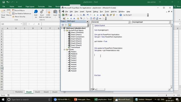This screenshot has height=102, width=181.
Task: Toggle Design Mode on Standard toolbar
Action: (x=104, y=15)
